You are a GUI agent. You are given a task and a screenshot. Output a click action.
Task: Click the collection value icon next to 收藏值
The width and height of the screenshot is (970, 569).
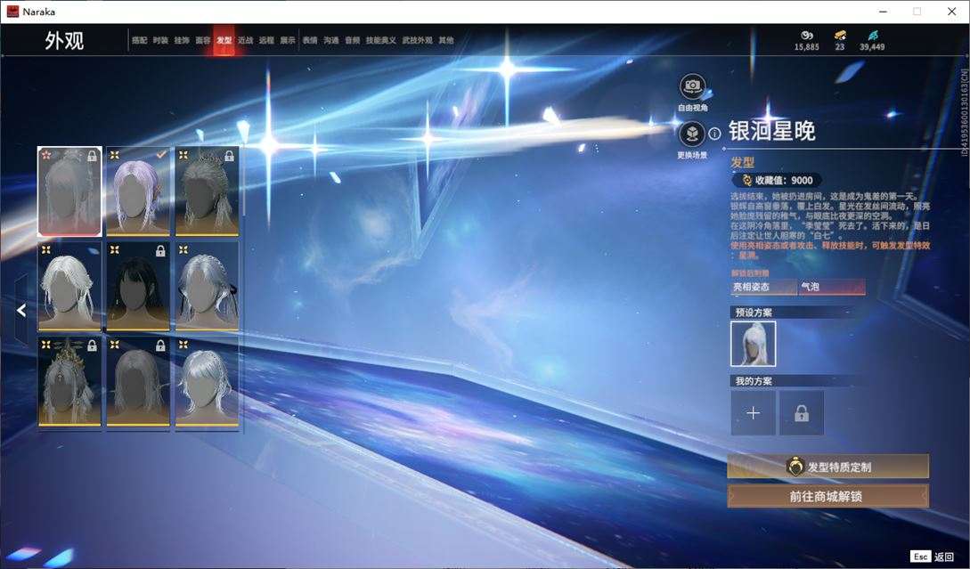click(746, 180)
